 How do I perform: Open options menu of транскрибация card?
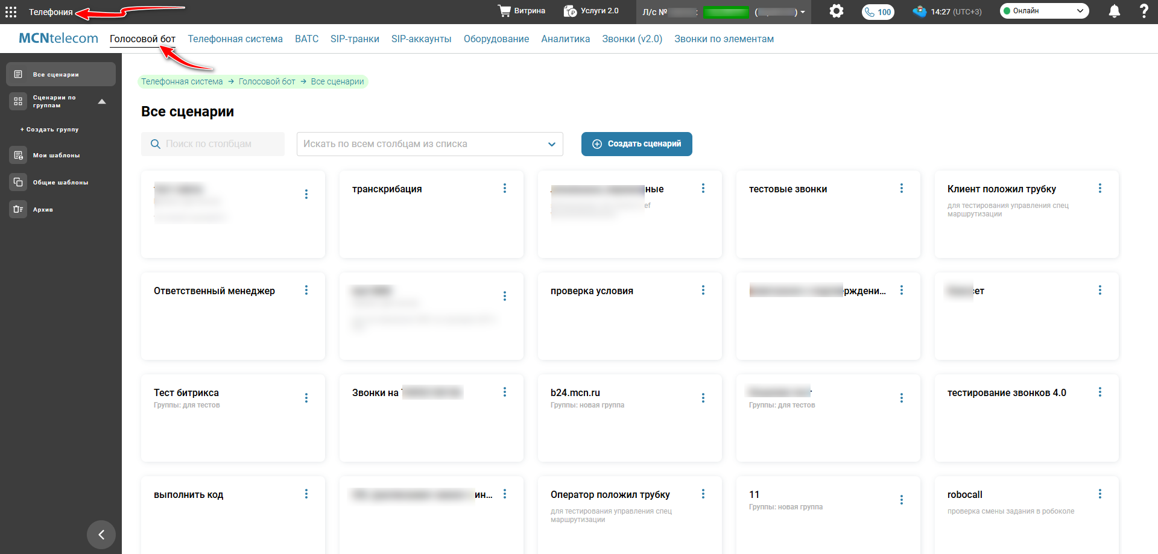point(505,188)
